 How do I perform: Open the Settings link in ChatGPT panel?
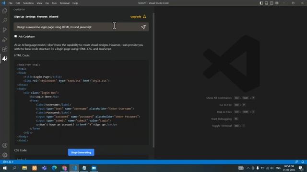click(x=30, y=17)
